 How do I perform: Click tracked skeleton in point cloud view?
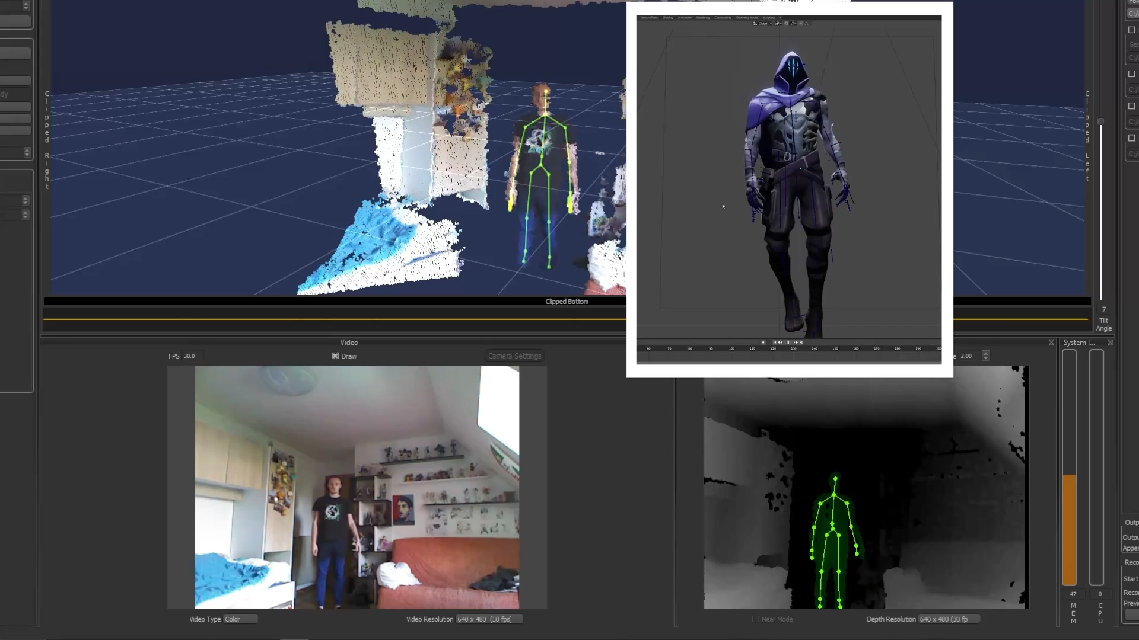(541, 178)
